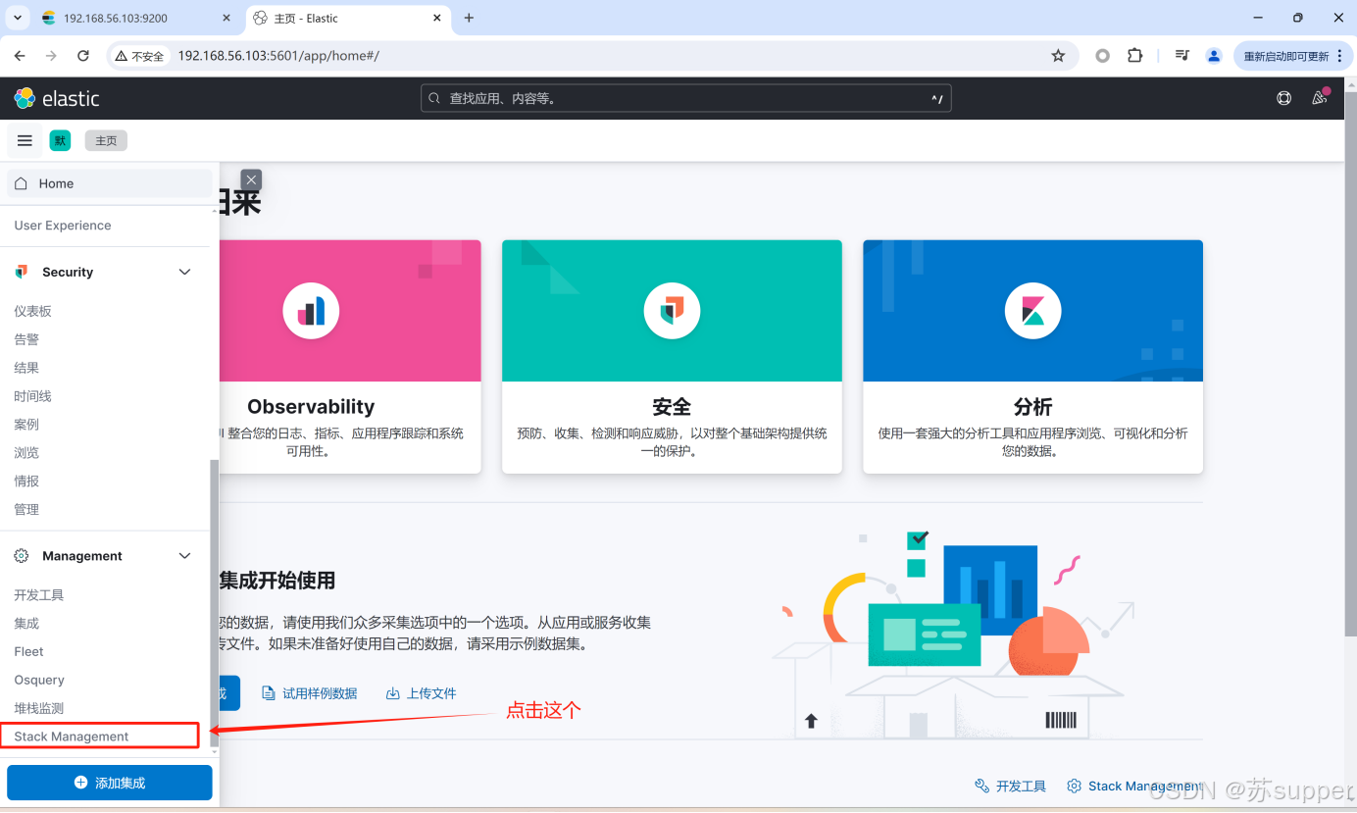Click the Management gear icon in sidebar
This screenshot has height=813, width=1357.
22,556
